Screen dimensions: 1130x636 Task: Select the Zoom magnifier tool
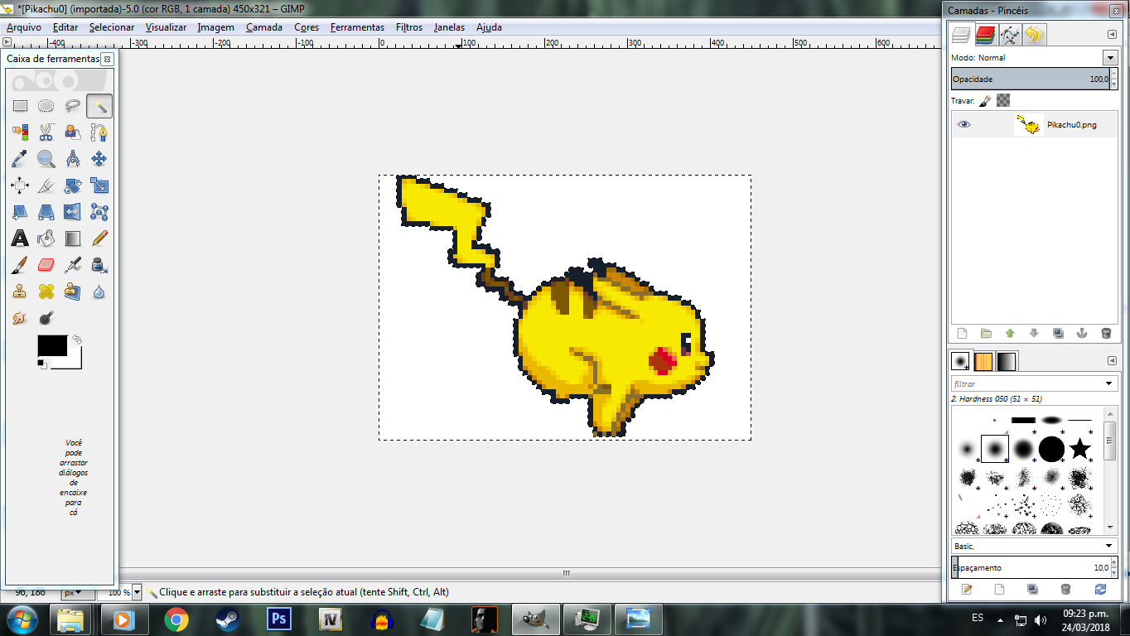pos(46,159)
